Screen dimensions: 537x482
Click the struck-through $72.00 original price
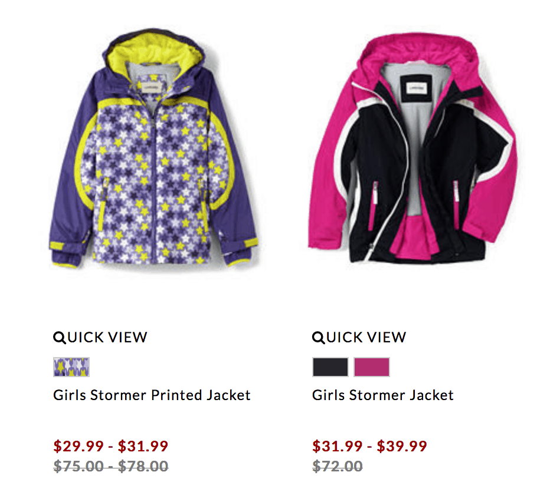point(338,466)
